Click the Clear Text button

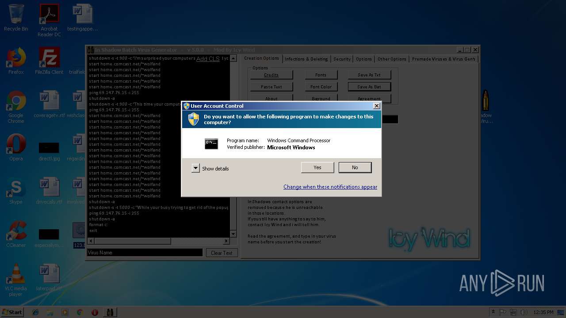pyautogui.click(x=222, y=253)
